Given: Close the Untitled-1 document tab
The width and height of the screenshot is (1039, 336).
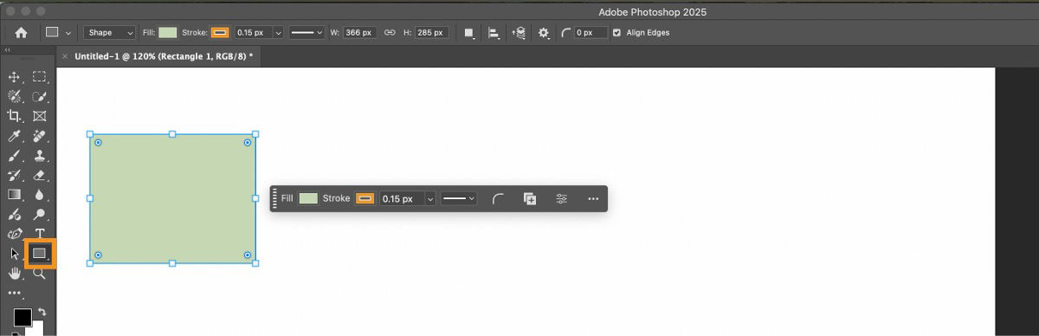Looking at the screenshot, I should (65, 55).
